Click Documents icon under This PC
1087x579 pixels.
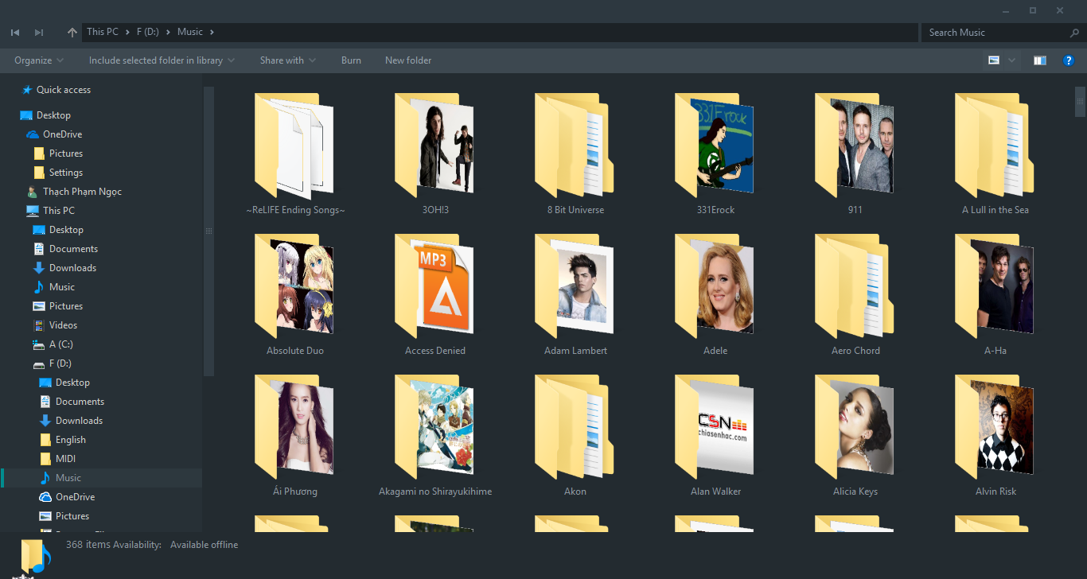39,249
